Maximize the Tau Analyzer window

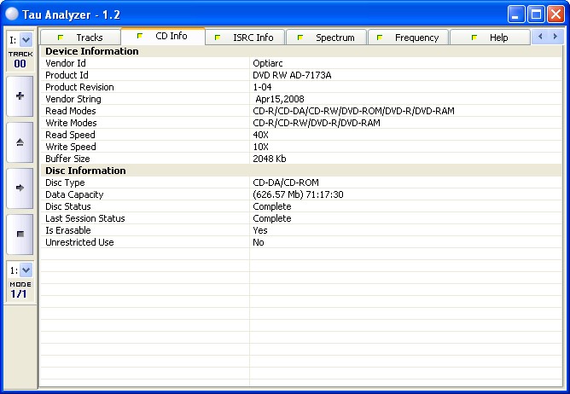click(x=536, y=14)
